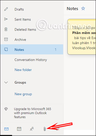Image resolution: width=96 pixels, height=136 pixels.
Task: Open the Calendar module icon
Action: tap(19, 129)
